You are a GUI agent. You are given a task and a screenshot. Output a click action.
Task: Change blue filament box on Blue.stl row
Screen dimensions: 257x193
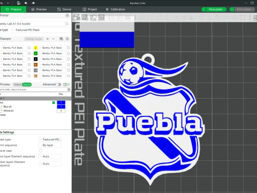61,107
